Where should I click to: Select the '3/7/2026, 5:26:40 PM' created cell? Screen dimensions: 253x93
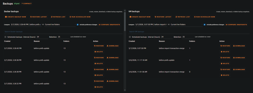[x=13, y=48]
